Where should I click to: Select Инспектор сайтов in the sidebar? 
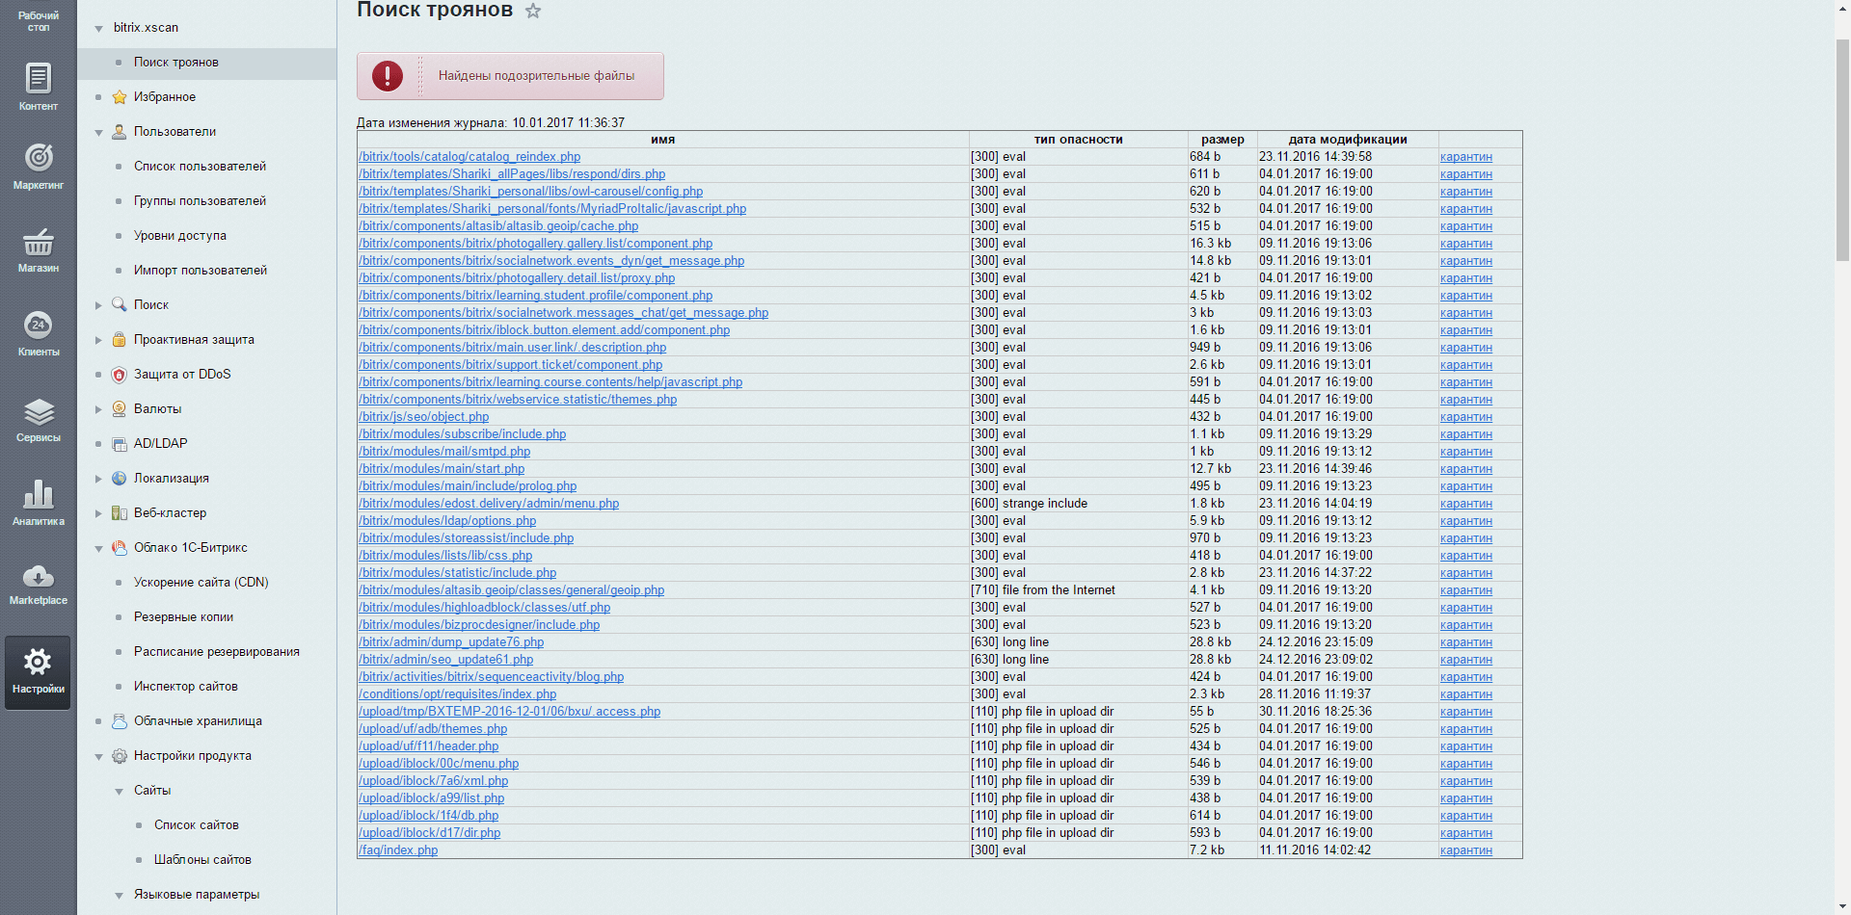point(185,687)
